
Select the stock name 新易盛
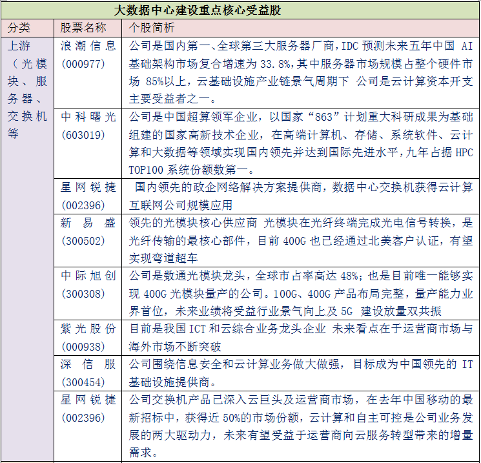click(88, 223)
